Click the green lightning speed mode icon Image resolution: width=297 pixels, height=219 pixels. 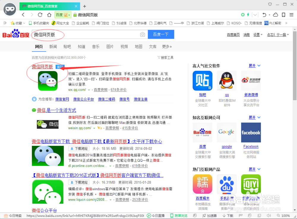(x=248, y=15)
